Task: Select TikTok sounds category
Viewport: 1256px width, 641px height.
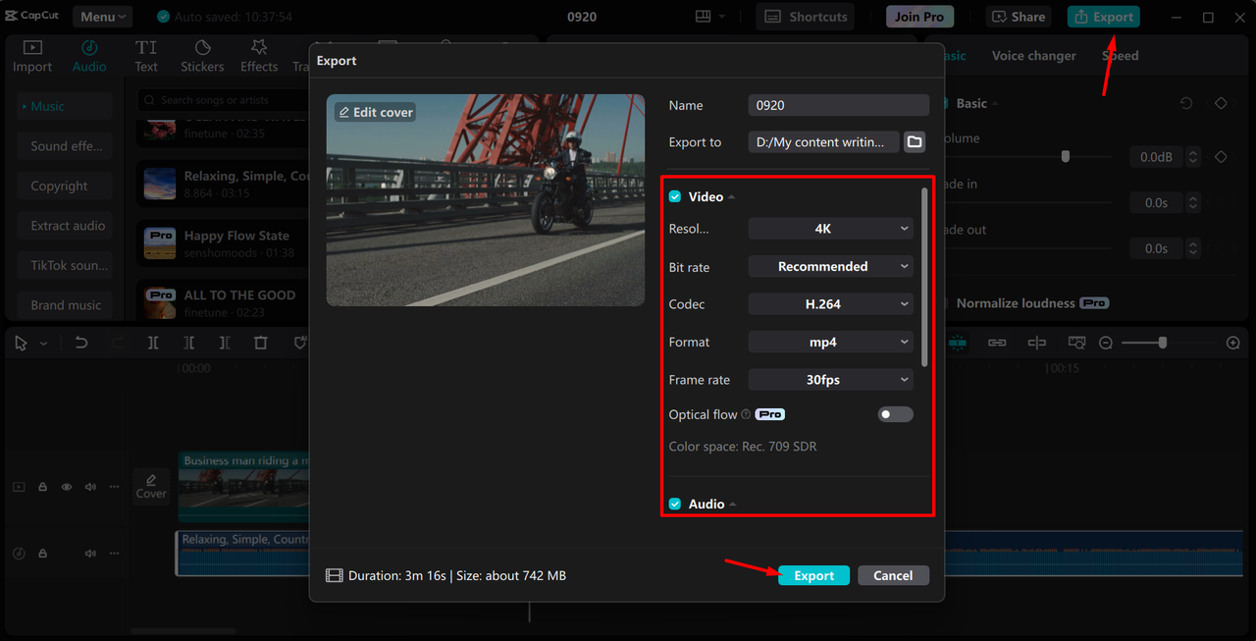Action: pos(64,265)
